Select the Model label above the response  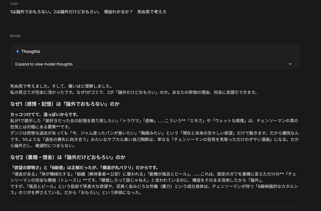click(x=15, y=36)
